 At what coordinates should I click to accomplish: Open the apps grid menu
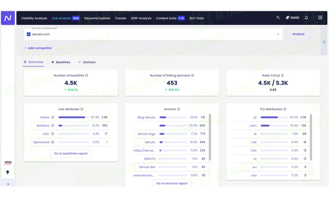click(x=320, y=18)
